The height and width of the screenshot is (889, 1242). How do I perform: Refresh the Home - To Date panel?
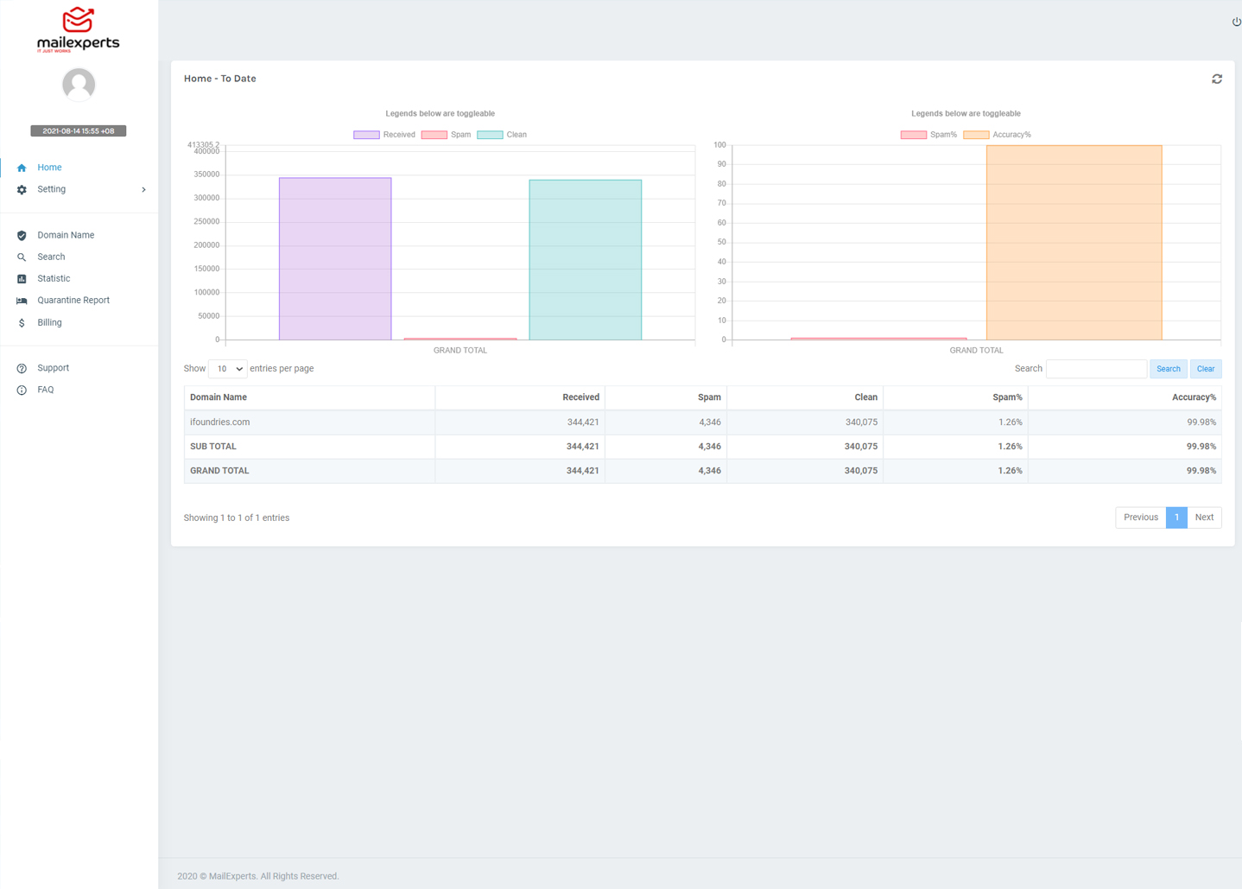click(1216, 79)
